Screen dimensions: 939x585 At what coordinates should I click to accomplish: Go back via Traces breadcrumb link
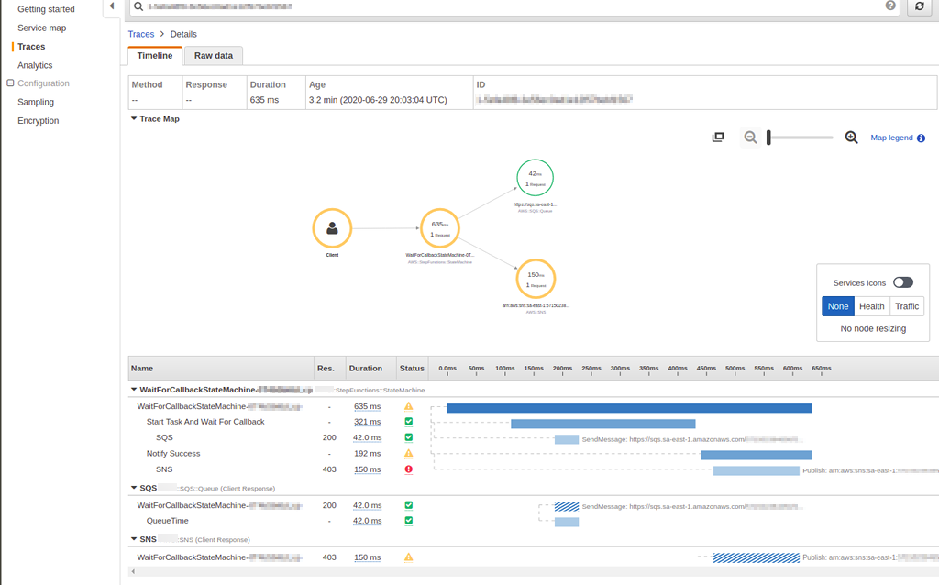click(x=141, y=34)
